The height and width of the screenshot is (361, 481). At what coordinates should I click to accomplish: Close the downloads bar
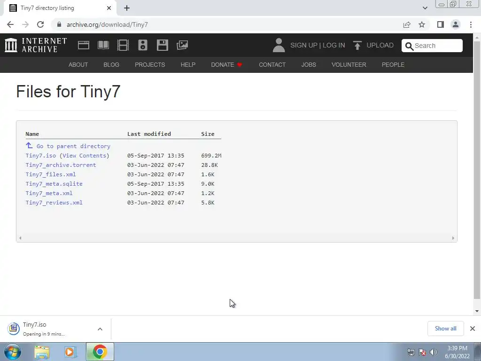click(473, 329)
